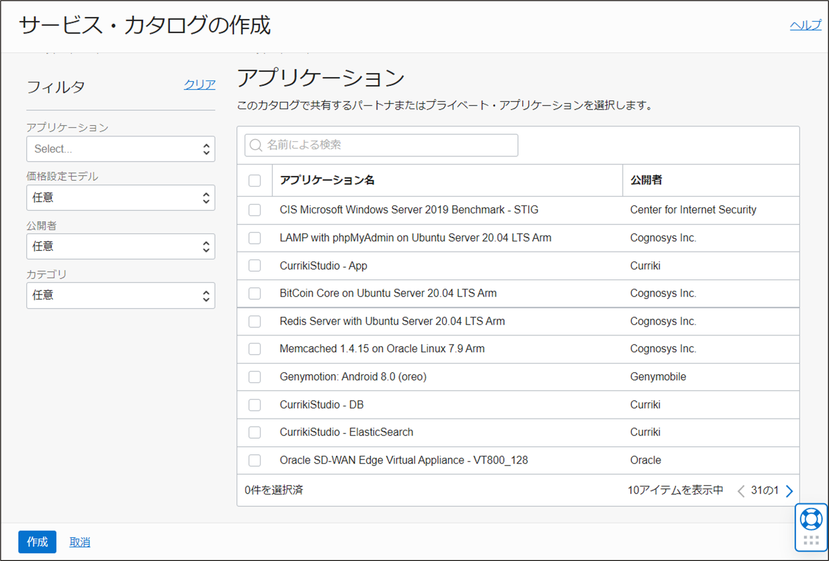Go to the next page of applications
The width and height of the screenshot is (829, 561).
tap(789, 491)
